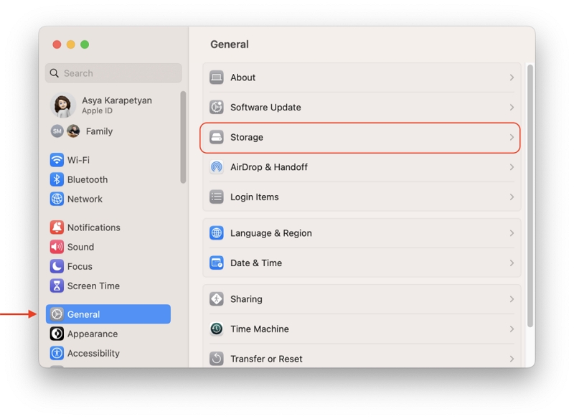This screenshot has height=419, width=574.
Task: Click the Storage drive icon
Action: pyautogui.click(x=217, y=137)
